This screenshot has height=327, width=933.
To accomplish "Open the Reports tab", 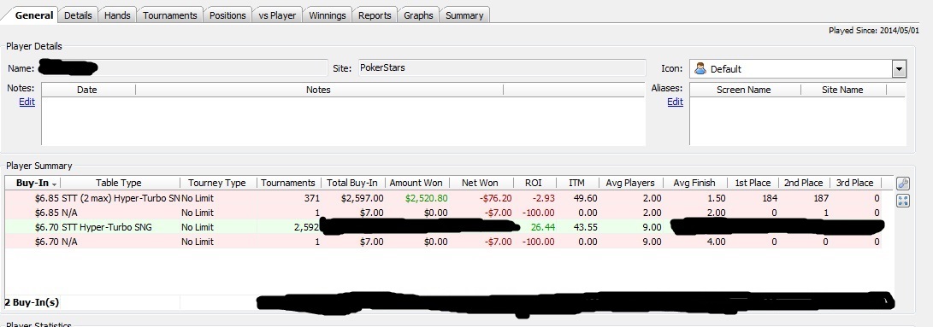I will [375, 15].
